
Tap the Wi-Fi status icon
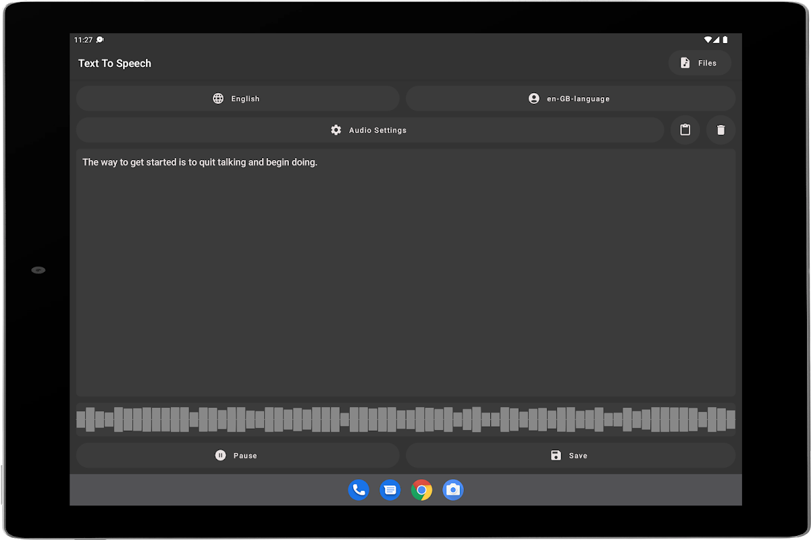tap(707, 40)
